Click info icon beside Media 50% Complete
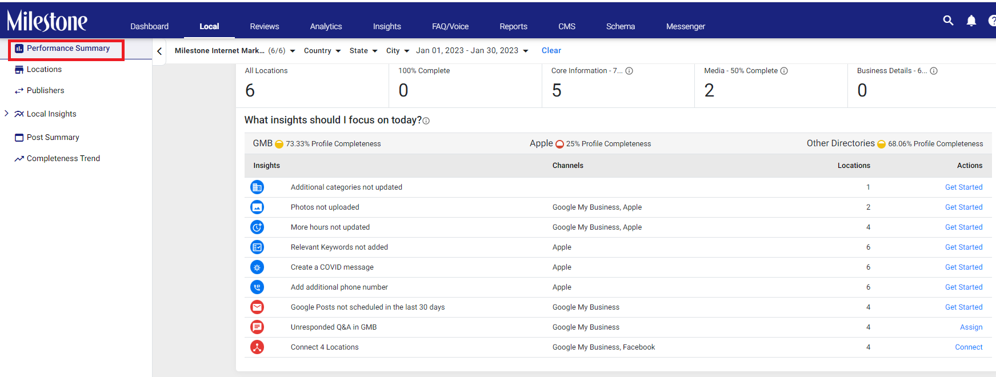Image resolution: width=996 pixels, height=377 pixels. 784,71
